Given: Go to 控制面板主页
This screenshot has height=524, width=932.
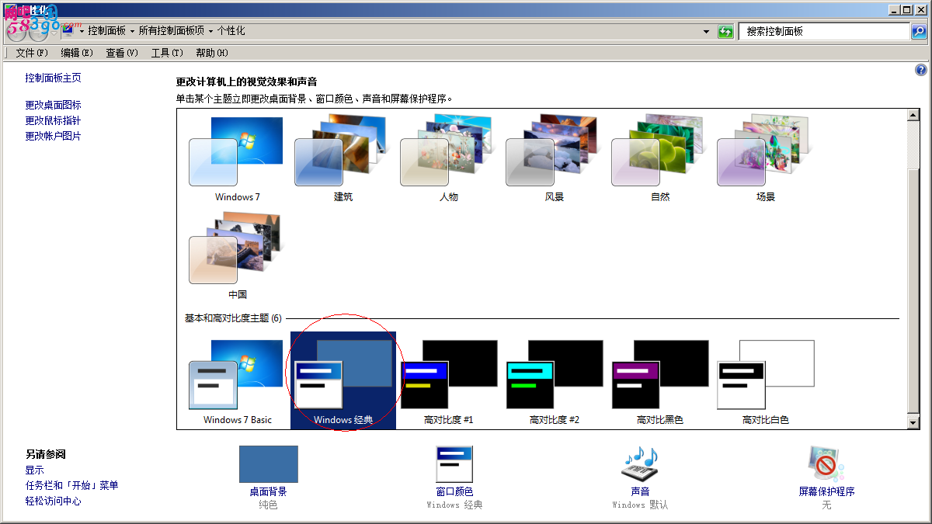Looking at the screenshot, I should (x=53, y=78).
